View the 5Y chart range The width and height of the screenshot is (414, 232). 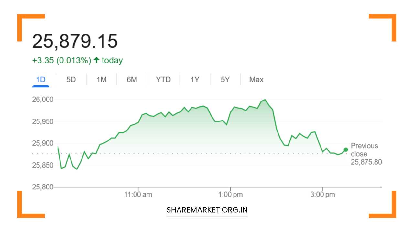[225, 80]
